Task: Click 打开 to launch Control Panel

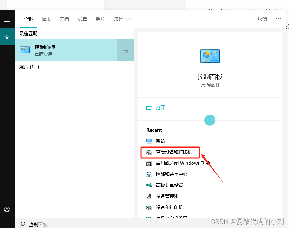Action: coord(160,107)
